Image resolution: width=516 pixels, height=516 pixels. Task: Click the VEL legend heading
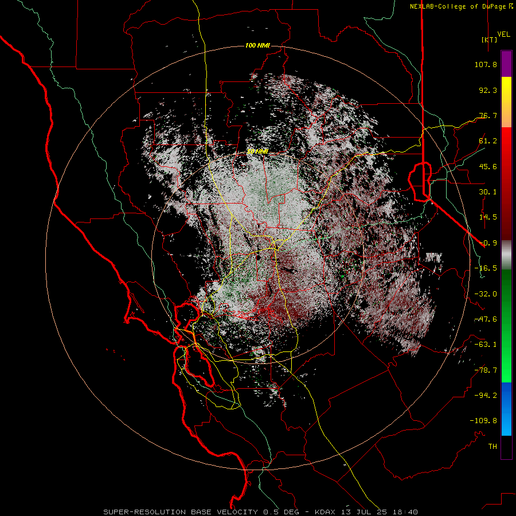point(503,34)
